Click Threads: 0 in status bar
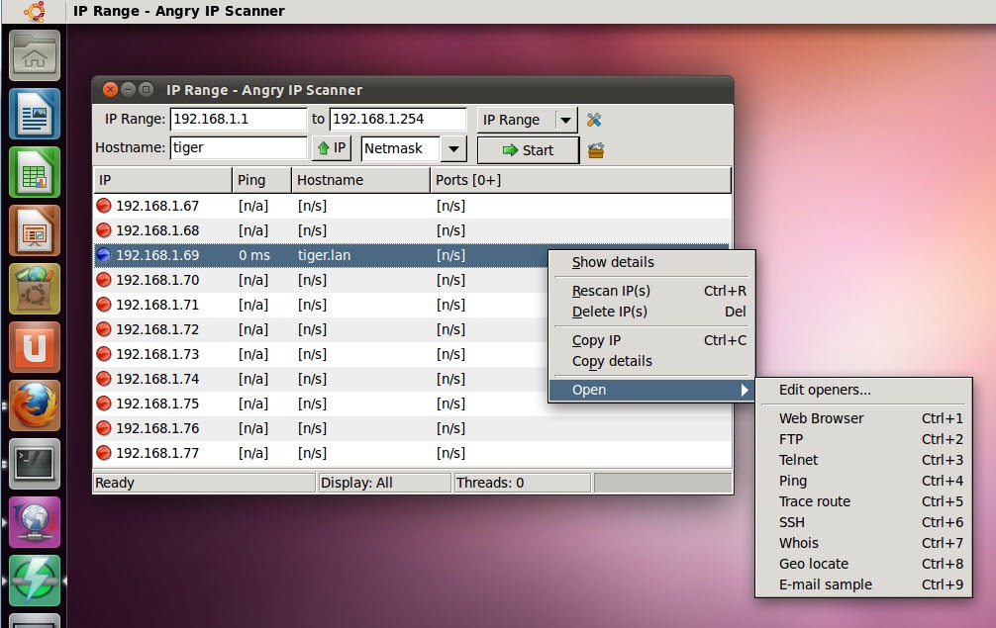The image size is (996, 628). (x=522, y=483)
